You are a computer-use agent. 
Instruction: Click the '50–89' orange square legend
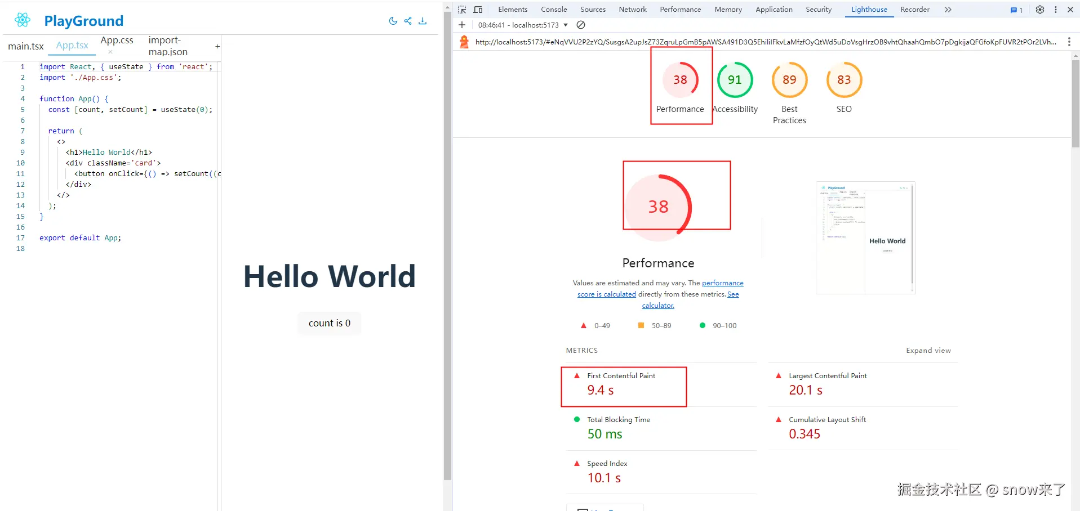click(x=655, y=326)
